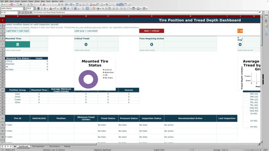
Task: Open the Borders dropdown arrow
Action: pyautogui.click(x=131, y=8)
